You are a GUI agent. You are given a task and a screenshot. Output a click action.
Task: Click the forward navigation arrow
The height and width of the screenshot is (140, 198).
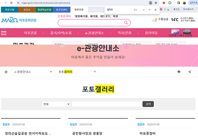coord(5,3)
